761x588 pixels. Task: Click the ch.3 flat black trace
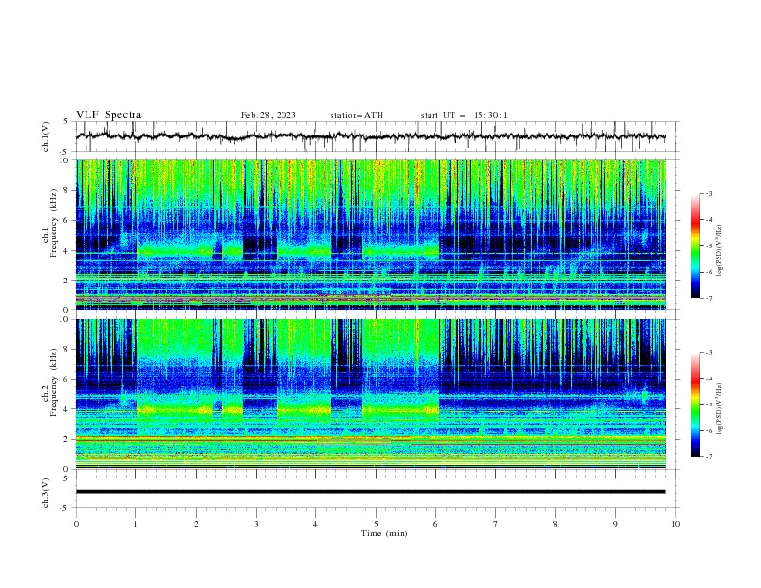(370, 492)
